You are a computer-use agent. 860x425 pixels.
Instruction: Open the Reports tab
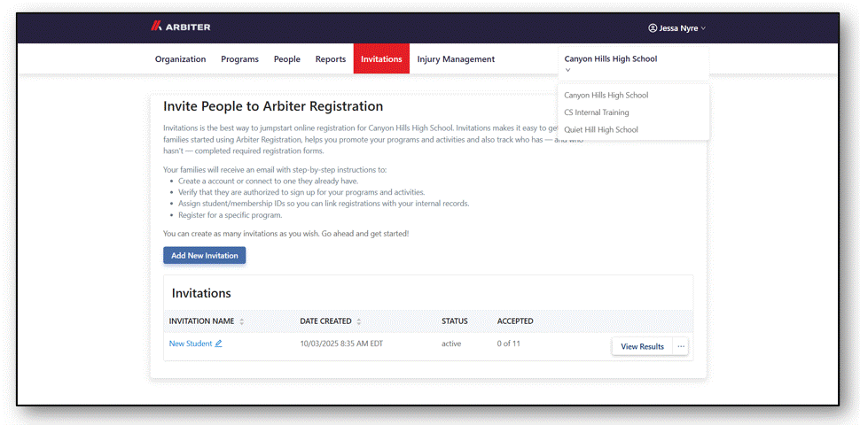click(x=330, y=59)
